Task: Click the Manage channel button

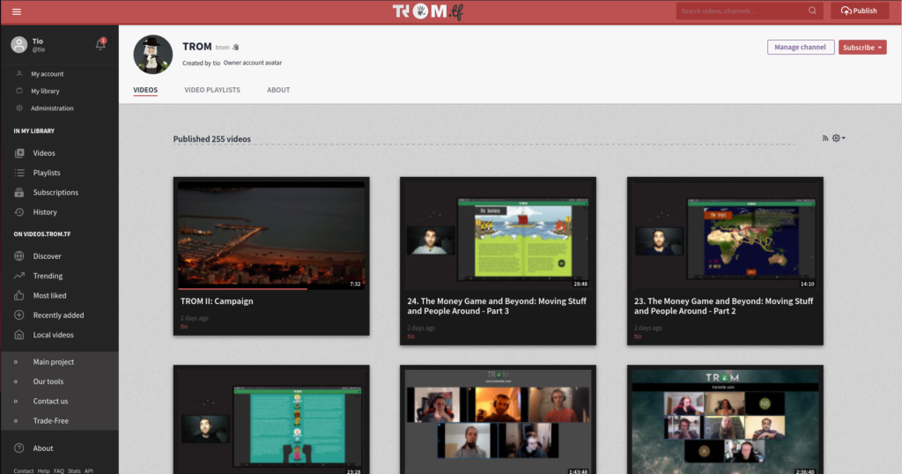Action: [800, 48]
